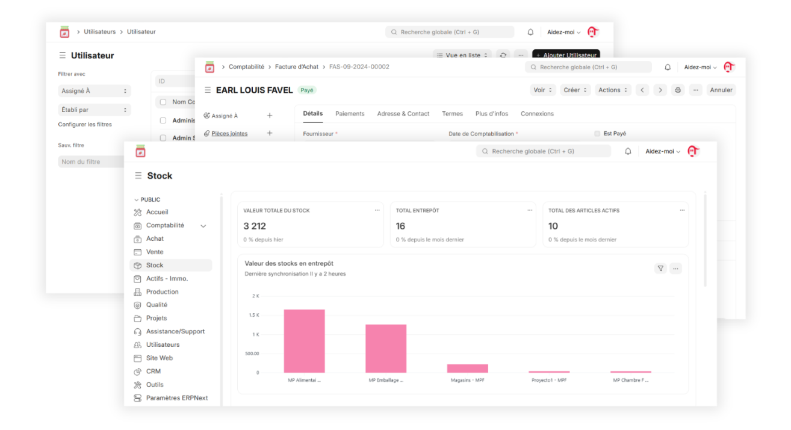Go to previous document in invoice window

(642, 90)
